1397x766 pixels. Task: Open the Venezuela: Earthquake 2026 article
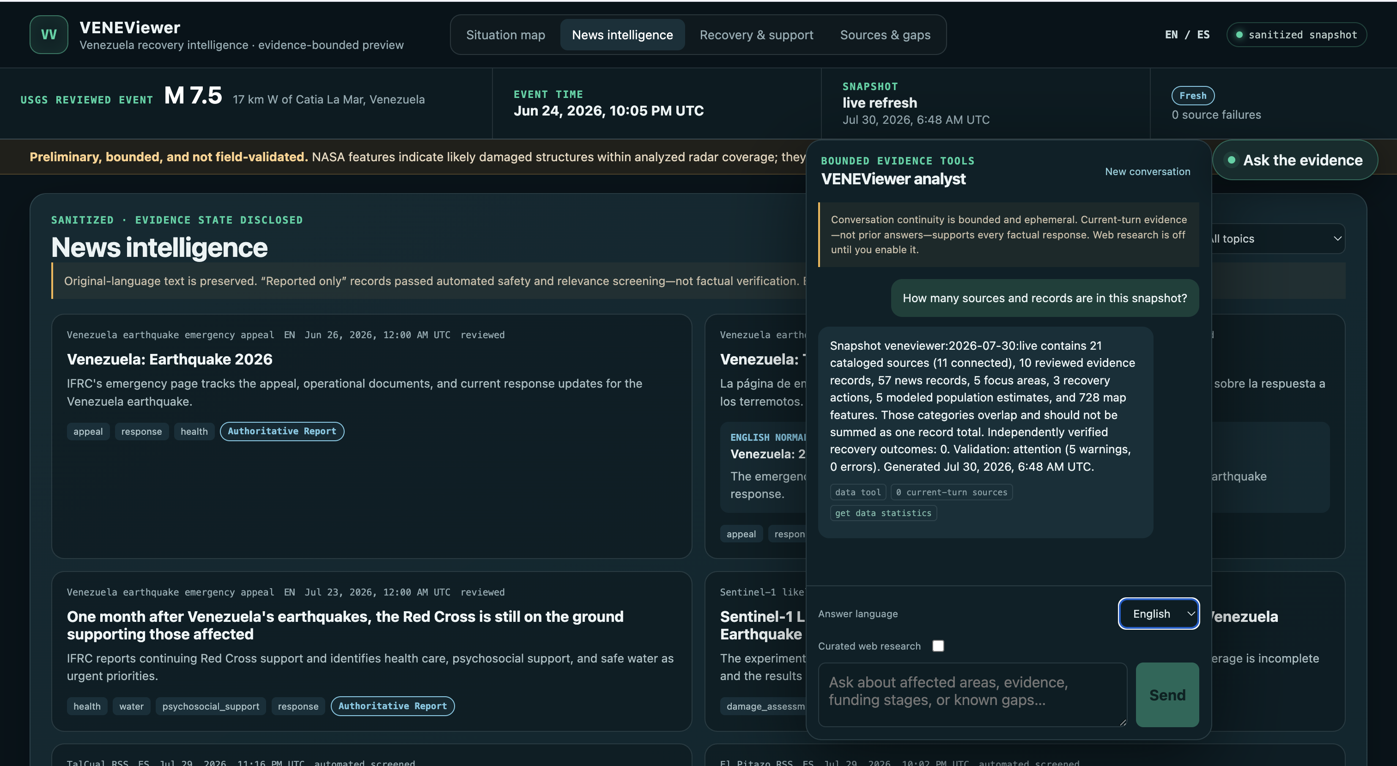pyautogui.click(x=169, y=359)
